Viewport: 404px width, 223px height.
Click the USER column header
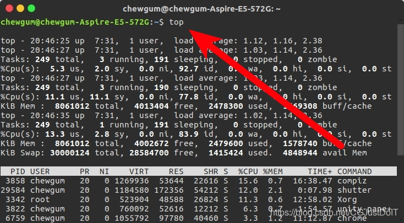pos(40,171)
